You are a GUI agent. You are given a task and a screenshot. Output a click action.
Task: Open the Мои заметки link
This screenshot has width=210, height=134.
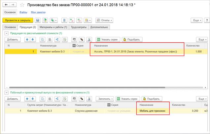pos(38,12)
